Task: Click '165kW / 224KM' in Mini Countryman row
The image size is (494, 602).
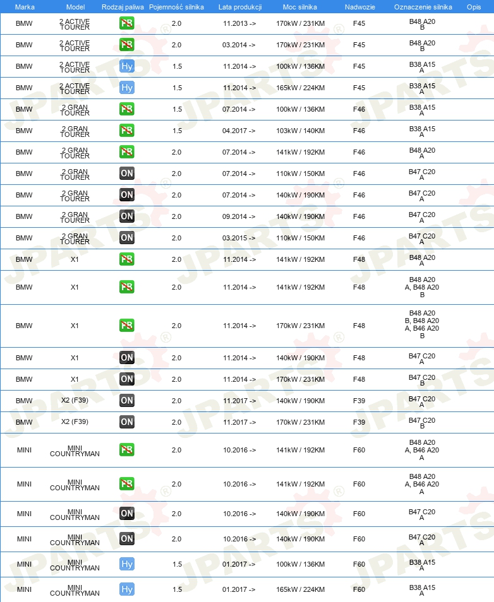Action: click(300, 590)
